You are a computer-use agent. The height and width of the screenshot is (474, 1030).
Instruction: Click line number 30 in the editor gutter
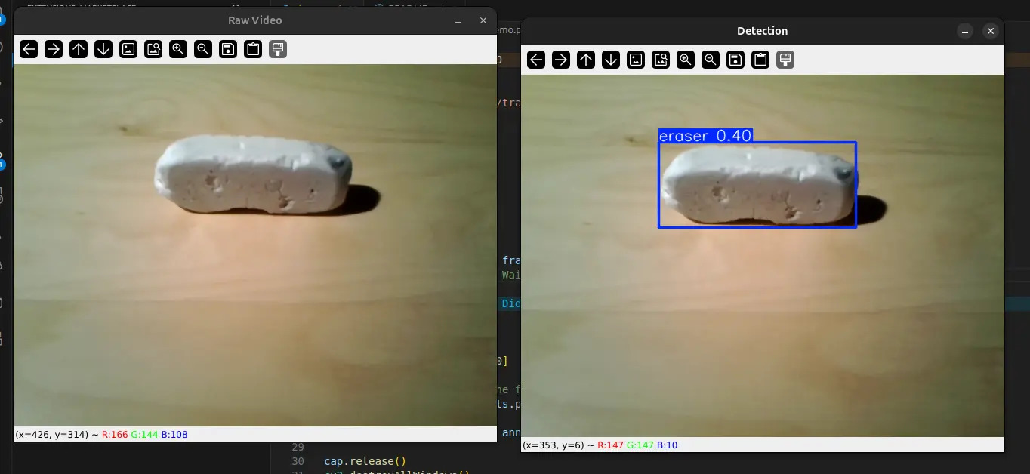(298, 461)
